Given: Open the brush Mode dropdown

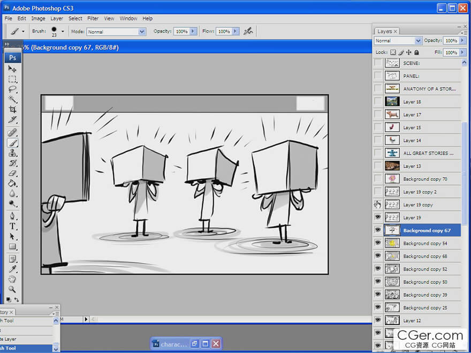Looking at the screenshot, I should click(142, 32).
